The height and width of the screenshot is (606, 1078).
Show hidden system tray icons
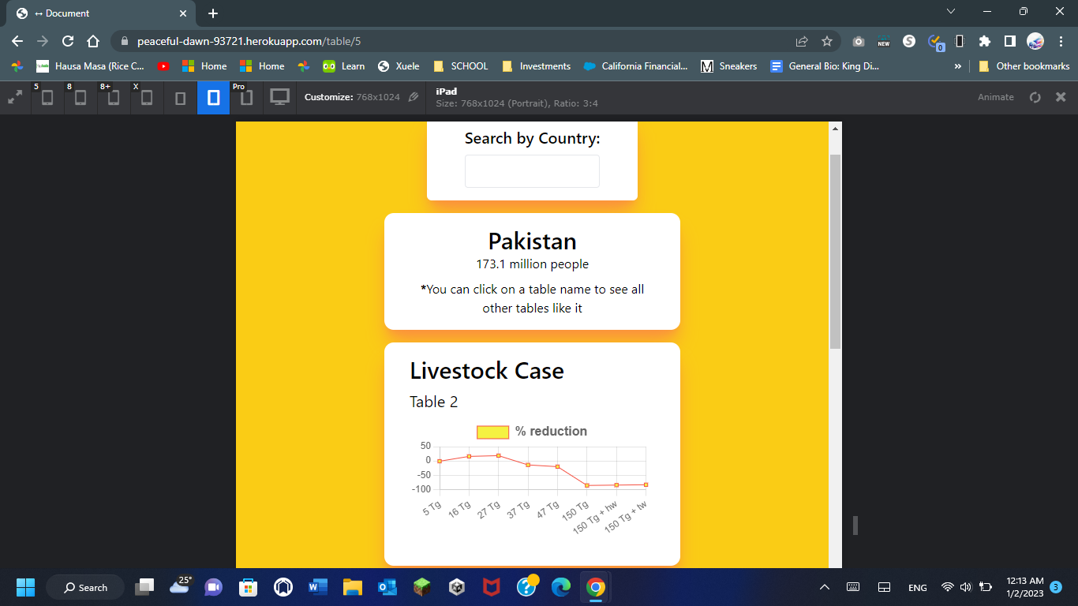(825, 587)
